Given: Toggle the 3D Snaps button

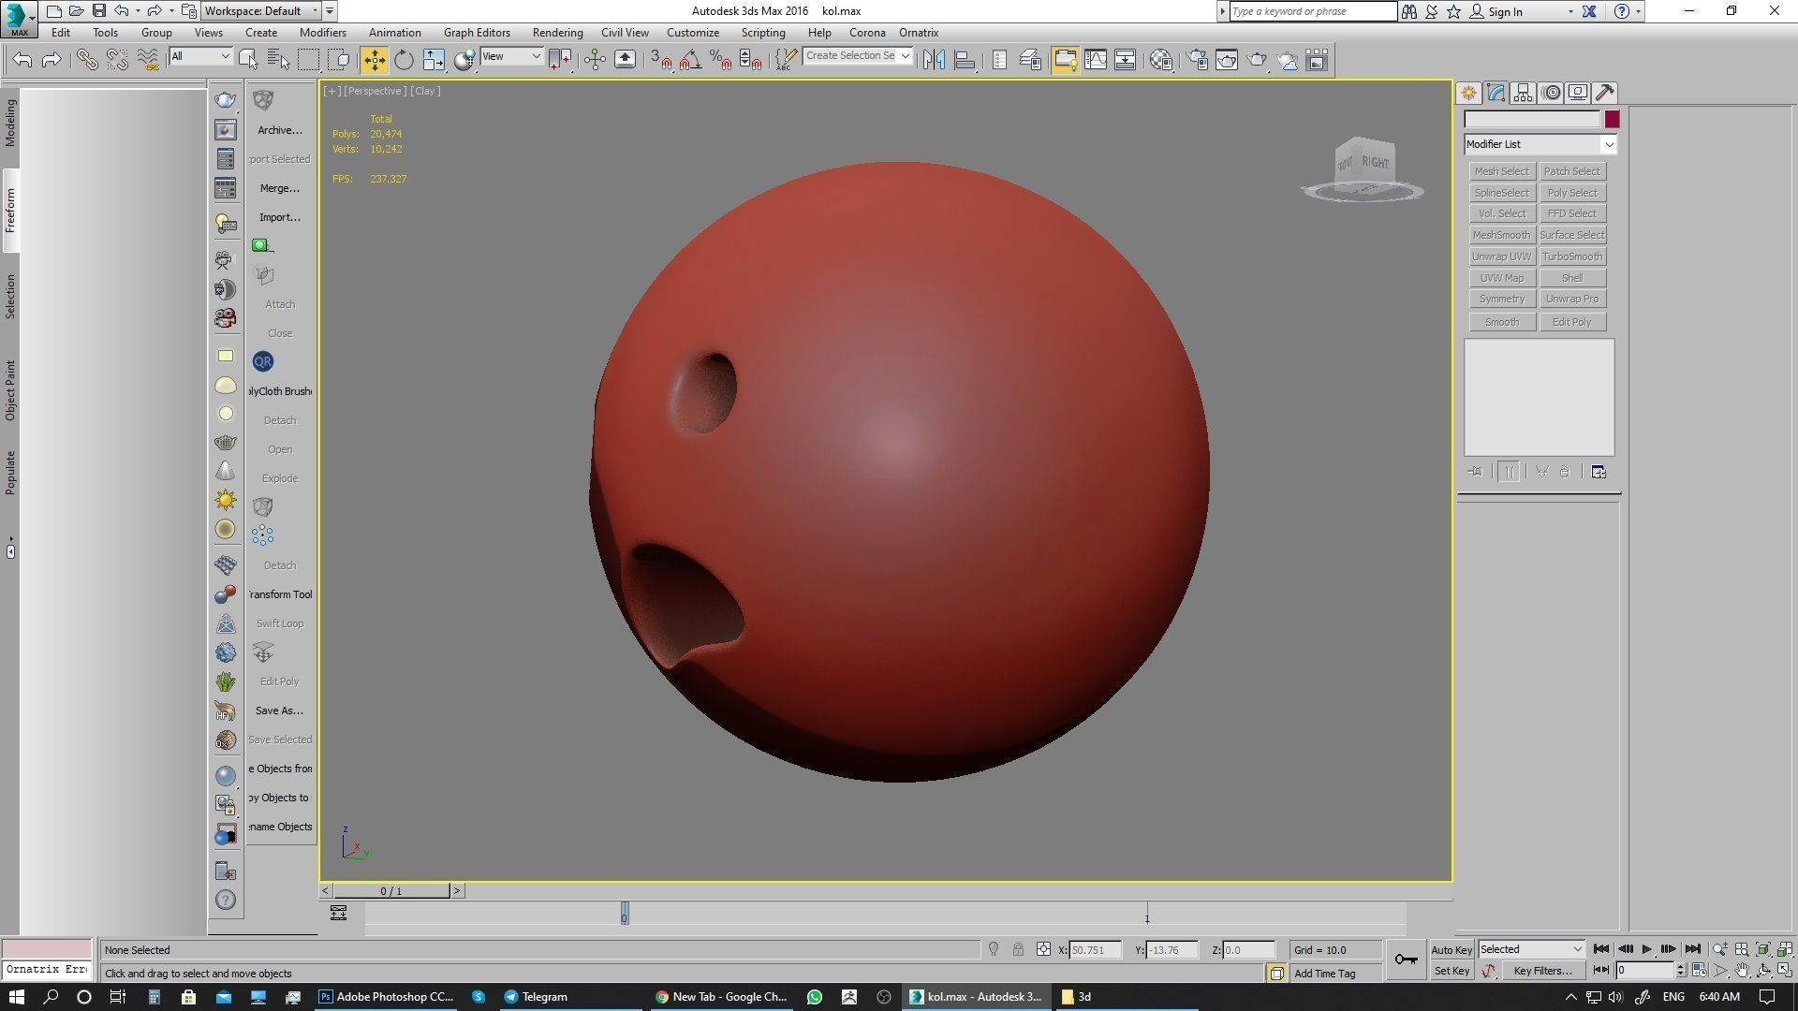Looking at the screenshot, I should pos(660,60).
